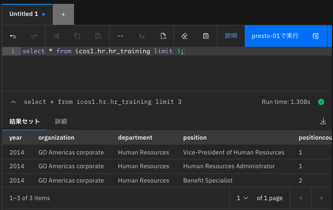Click the organization column header
This screenshot has height=210, width=333.
(x=57, y=137)
